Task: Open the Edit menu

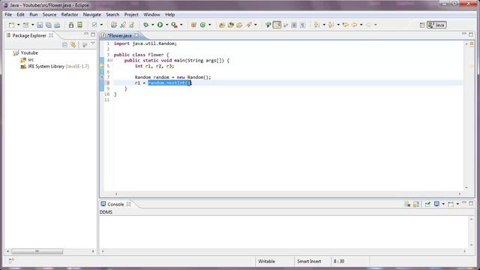Action: 20,14
